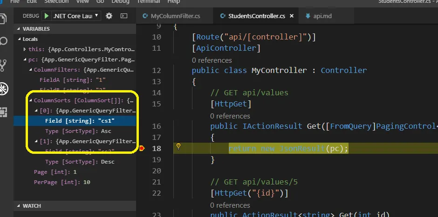The image size is (438, 217).
Task: Click the HttpGet attribute on line 15
Action: (x=231, y=104)
